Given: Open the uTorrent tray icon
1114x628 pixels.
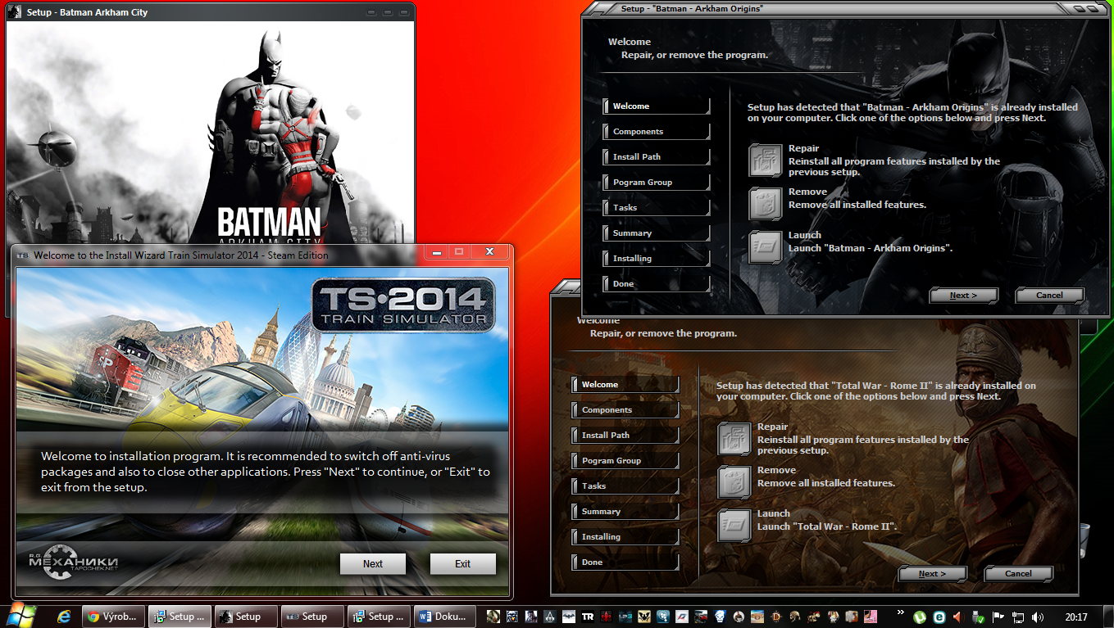Looking at the screenshot, I should point(920,617).
